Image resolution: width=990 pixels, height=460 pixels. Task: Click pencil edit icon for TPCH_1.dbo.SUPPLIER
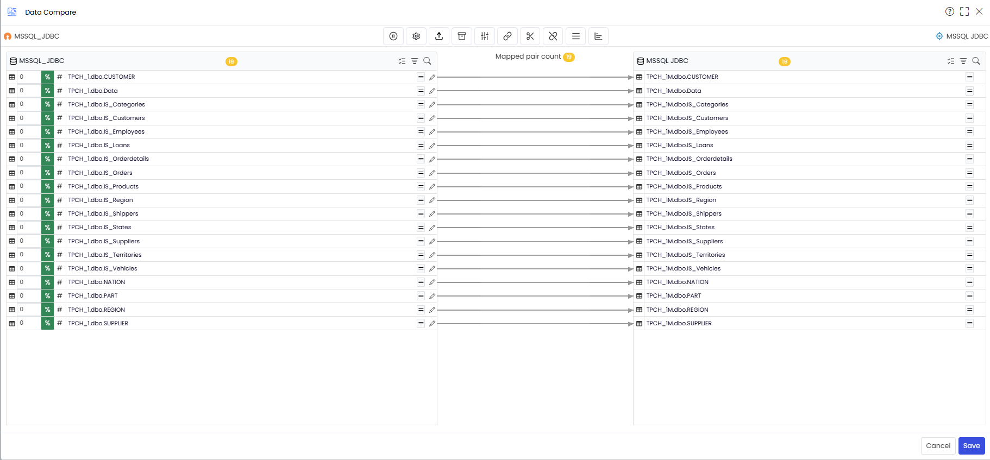point(432,324)
